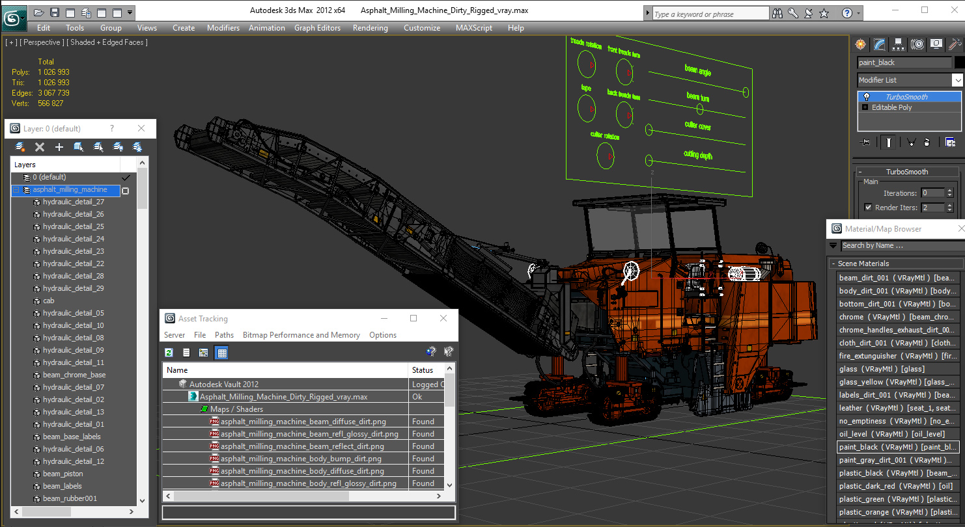Viewport: 965px width, 527px height.
Task: Switch to the Motion command panel tab
Action: pyautogui.click(x=917, y=44)
